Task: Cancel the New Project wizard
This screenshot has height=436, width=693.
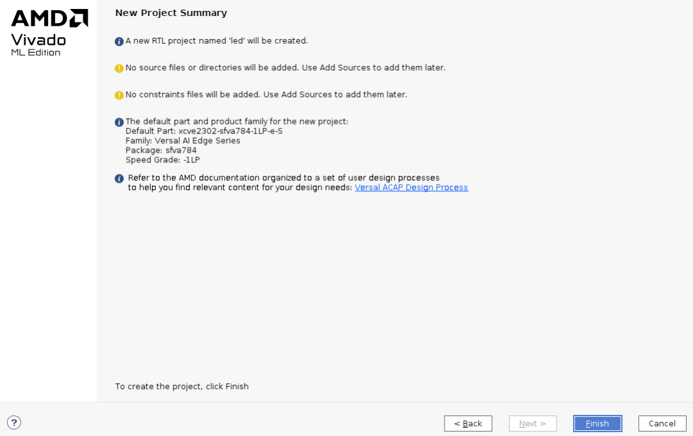Action: [x=662, y=423]
